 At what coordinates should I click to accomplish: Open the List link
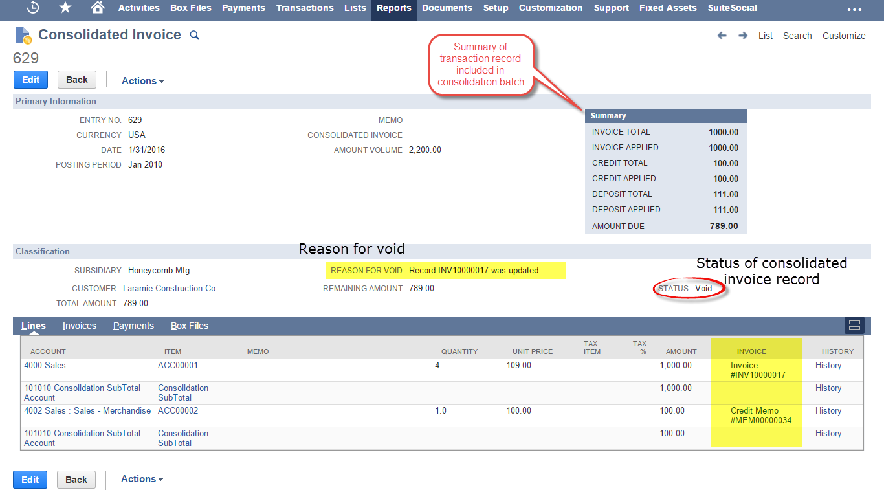point(766,36)
